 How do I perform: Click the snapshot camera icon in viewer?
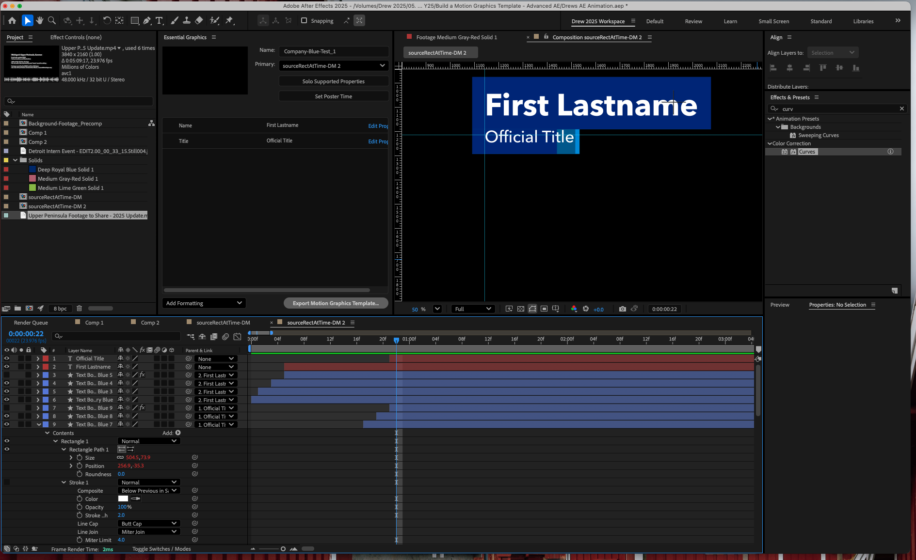pos(623,309)
